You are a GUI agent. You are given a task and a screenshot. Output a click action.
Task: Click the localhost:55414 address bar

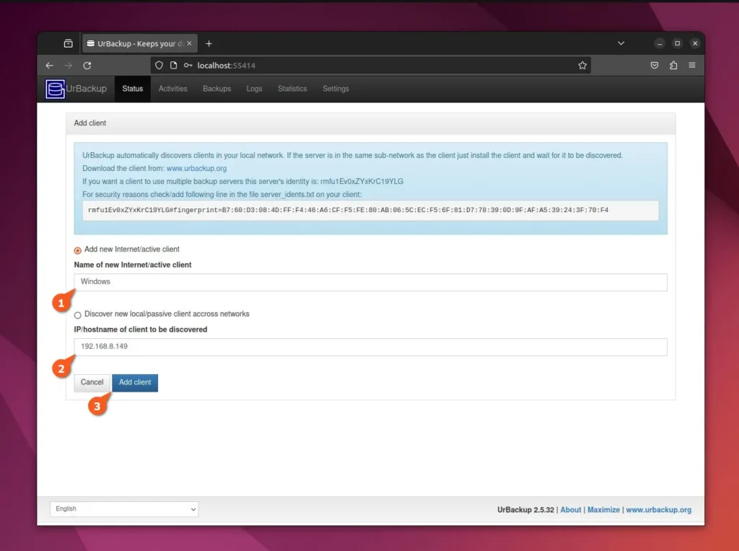(x=370, y=66)
